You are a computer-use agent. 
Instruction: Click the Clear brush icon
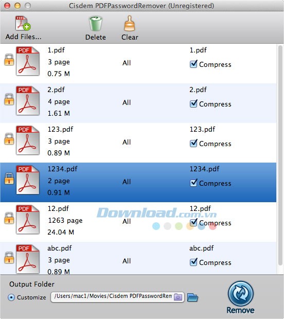[x=130, y=23]
